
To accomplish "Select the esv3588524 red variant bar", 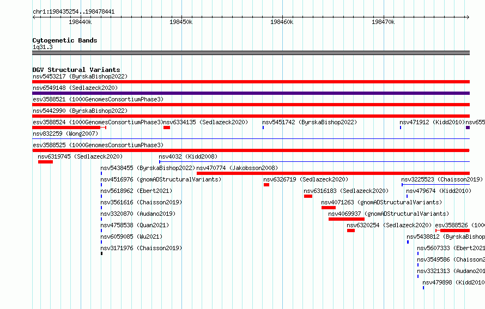I will click(69, 128).
